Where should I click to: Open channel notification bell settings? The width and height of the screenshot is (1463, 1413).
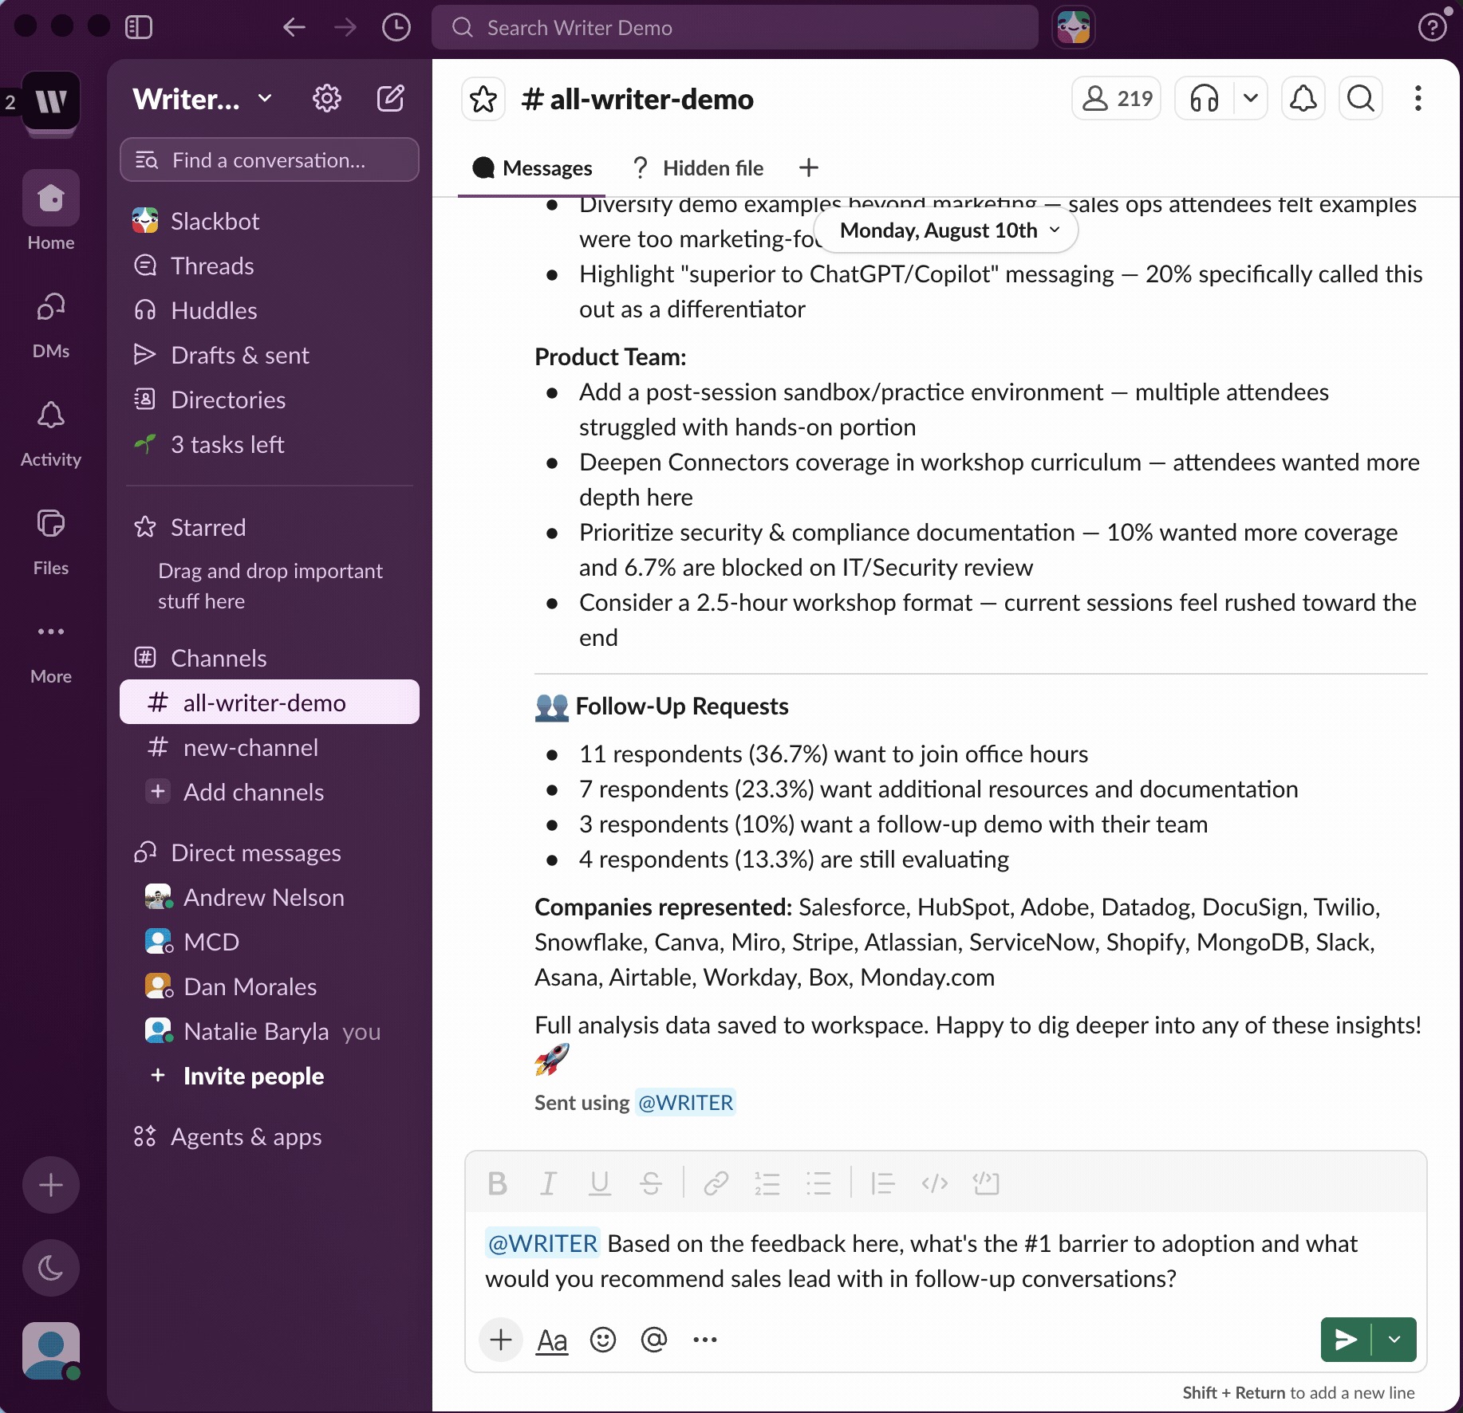pyautogui.click(x=1303, y=99)
